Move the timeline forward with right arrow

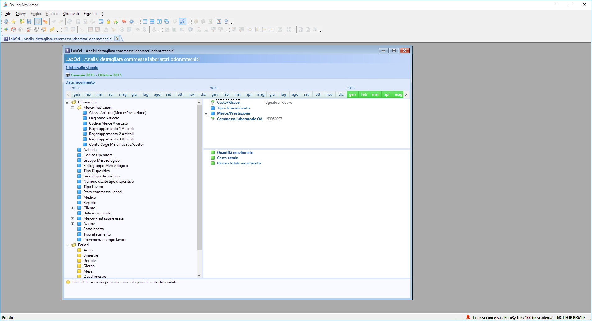pos(406,94)
